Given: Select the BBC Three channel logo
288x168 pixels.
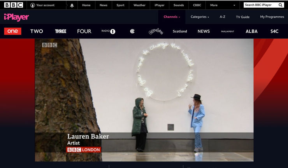Looking at the screenshot, I should [x=61, y=31].
